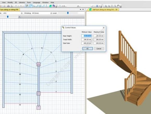This screenshot has height=114, width=151.
Task: Open the plan tab list dropdown arrow
Action: point(80,10)
